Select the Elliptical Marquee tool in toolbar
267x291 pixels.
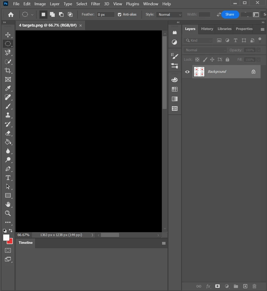8,44
